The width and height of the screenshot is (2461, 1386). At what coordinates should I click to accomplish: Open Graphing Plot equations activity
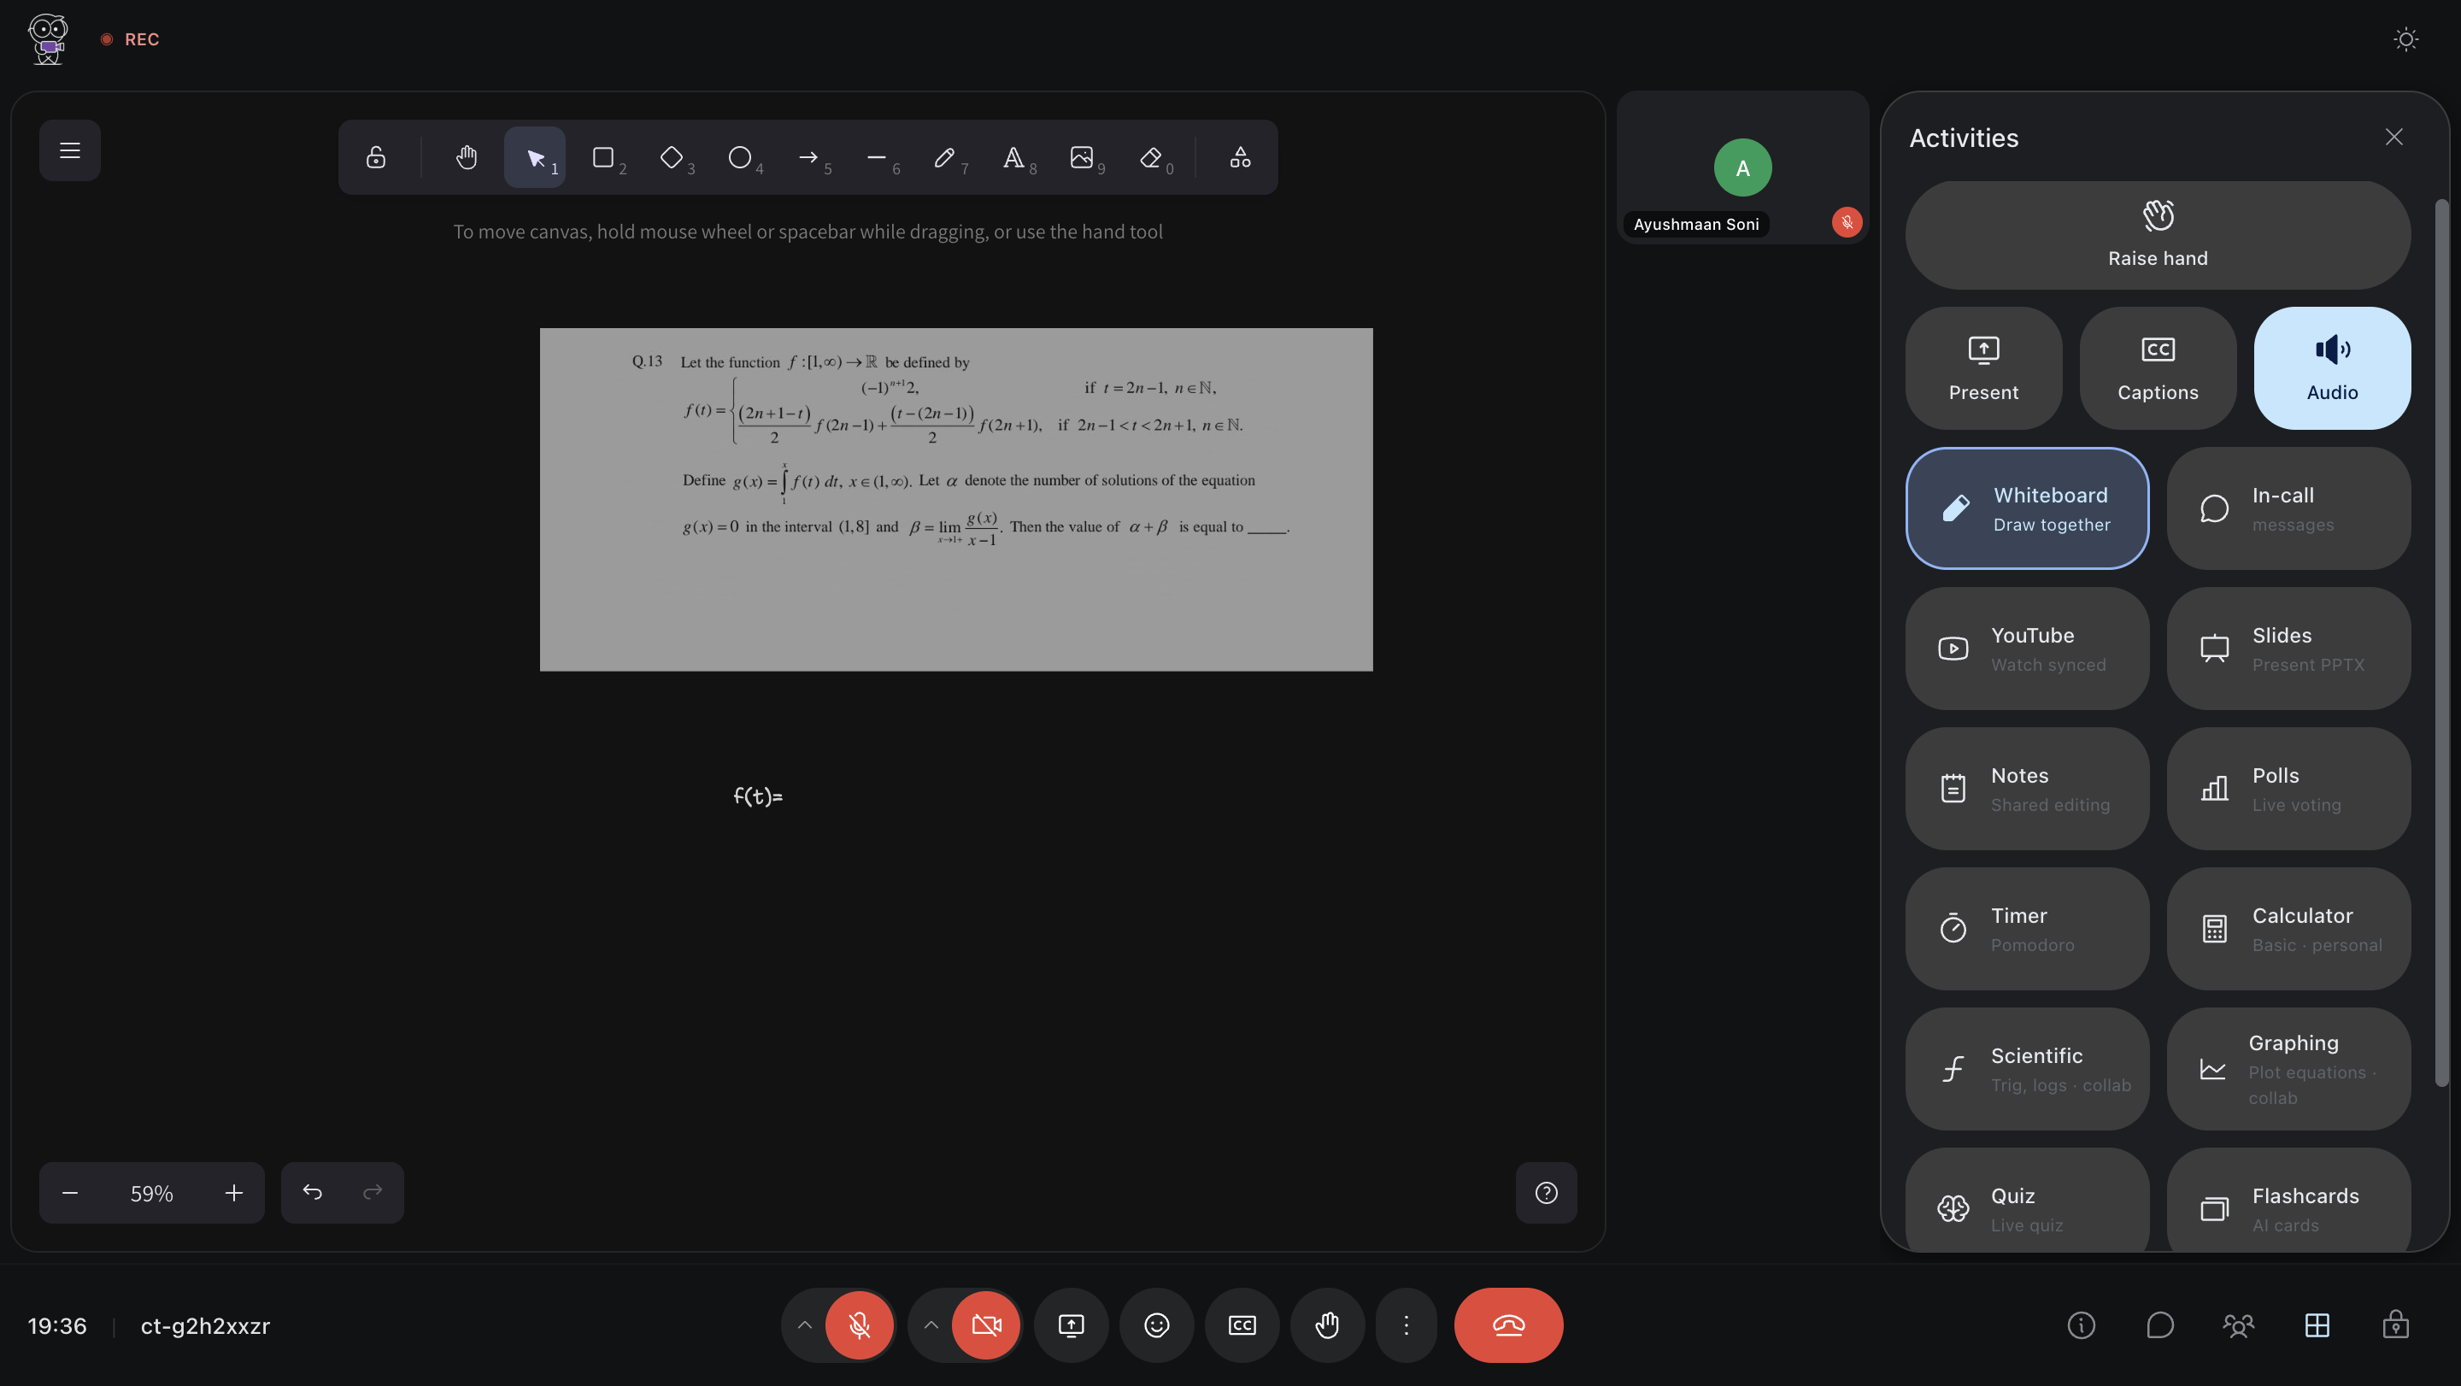pos(2289,1069)
